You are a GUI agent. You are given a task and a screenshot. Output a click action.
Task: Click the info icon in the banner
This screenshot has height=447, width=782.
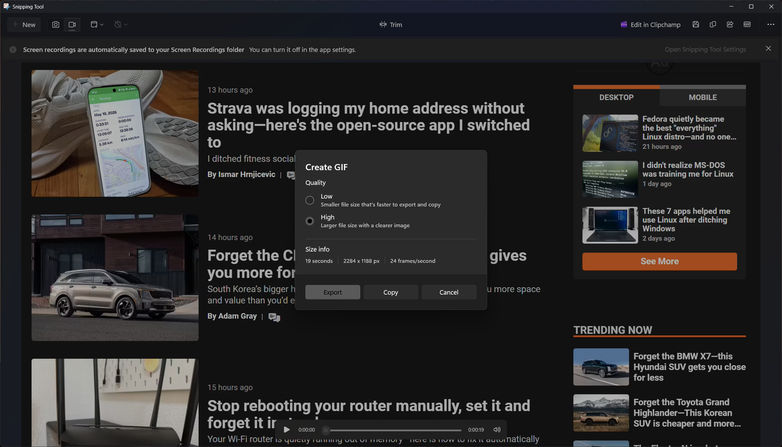(13, 50)
